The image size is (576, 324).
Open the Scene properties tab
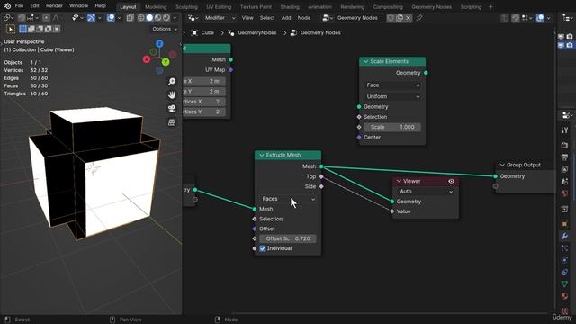[x=565, y=182]
